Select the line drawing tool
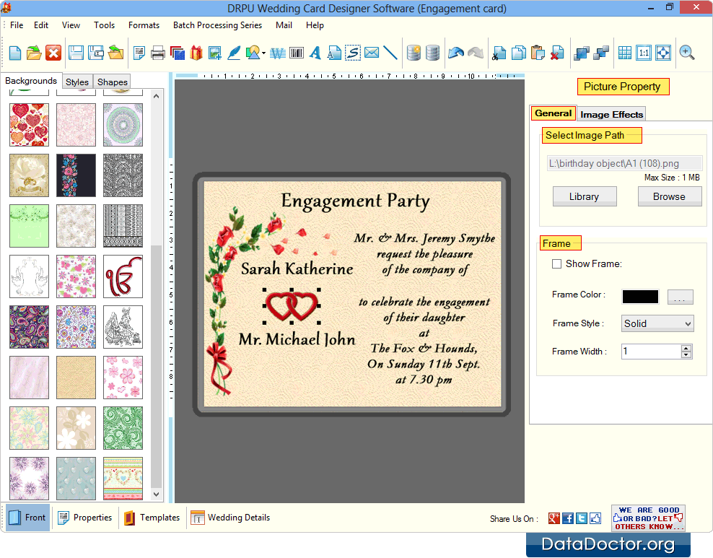Viewport: 713px width, 558px height. coord(390,53)
